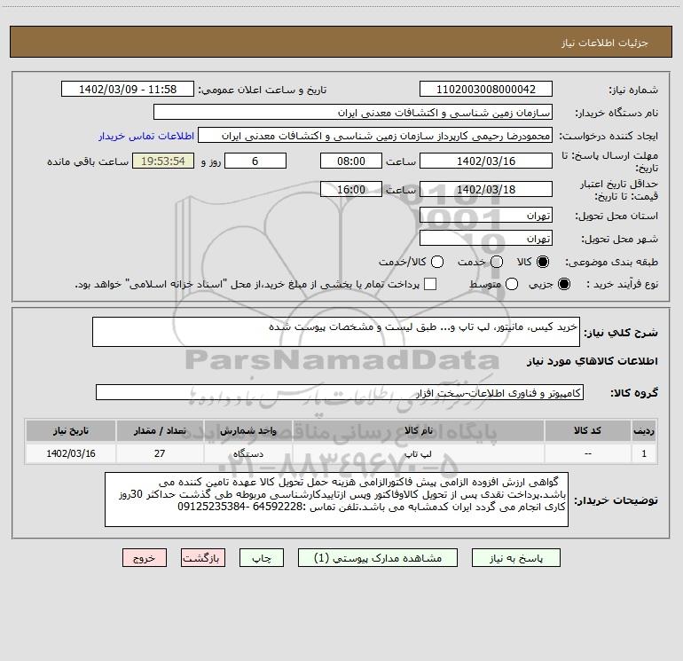Click the price validity date 1402/03/18 field

click(x=486, y=189)
